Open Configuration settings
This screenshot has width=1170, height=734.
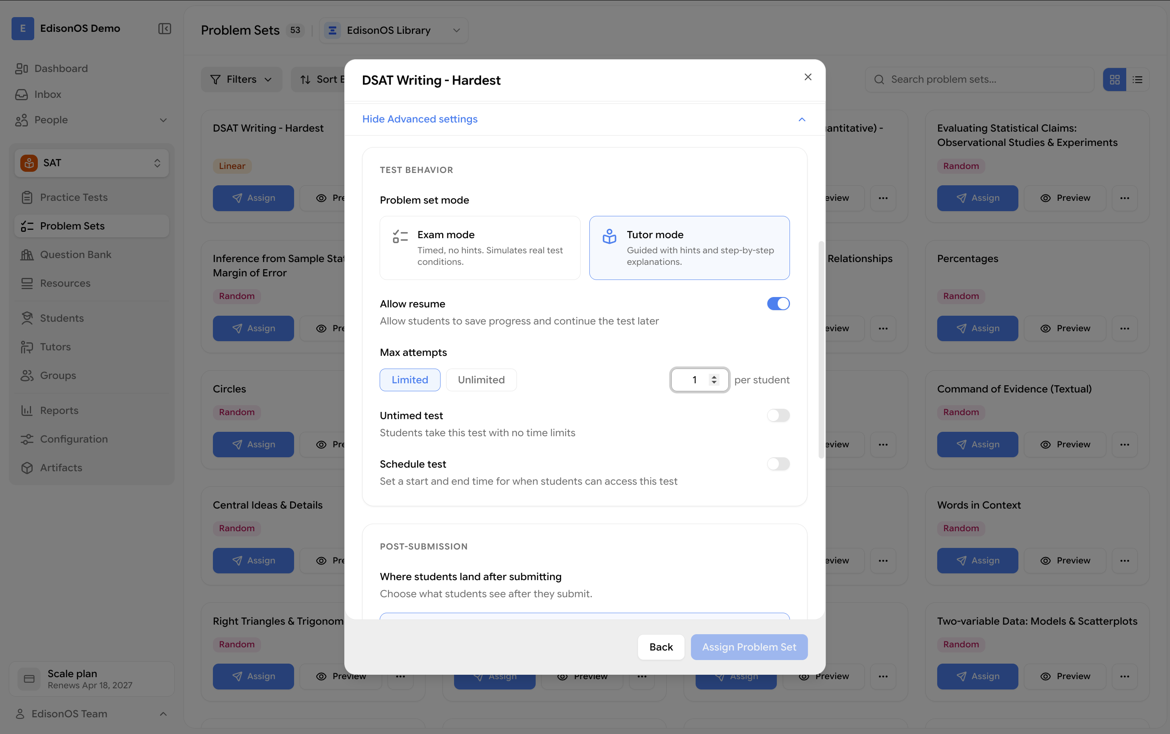click(x=92, y=439)
